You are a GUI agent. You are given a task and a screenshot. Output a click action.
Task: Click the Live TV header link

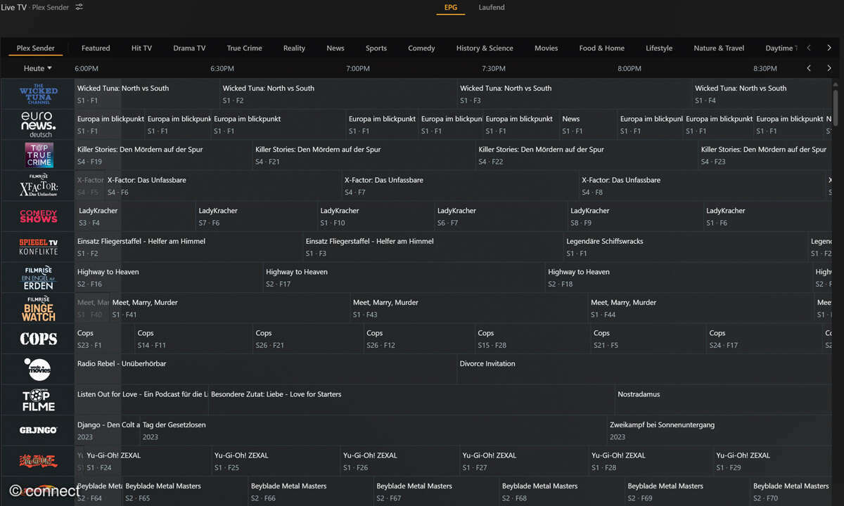[13, 7]
